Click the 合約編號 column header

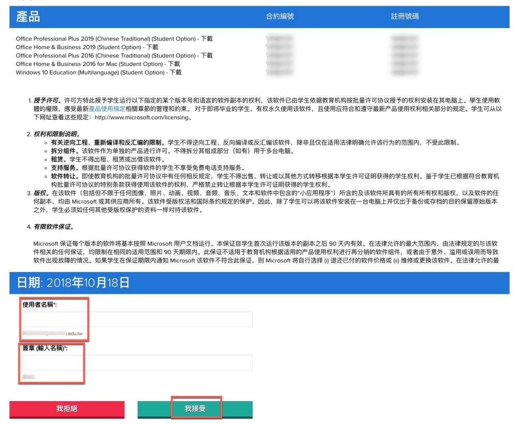[280, 16]
